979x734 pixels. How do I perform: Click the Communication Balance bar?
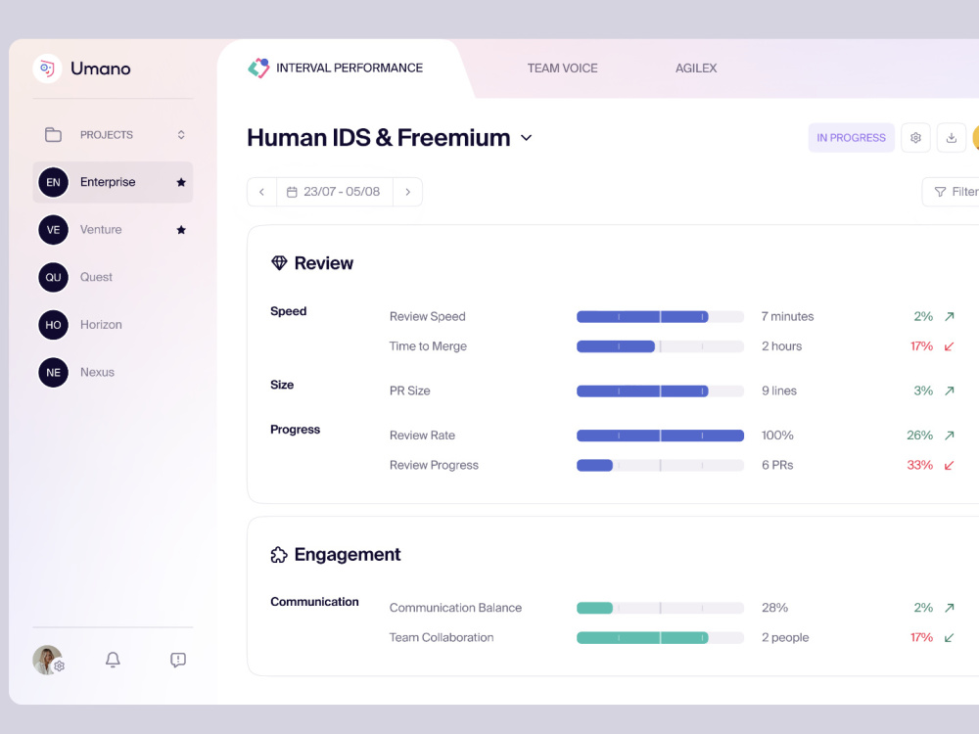pyautogui.click(x=660, y=608)
